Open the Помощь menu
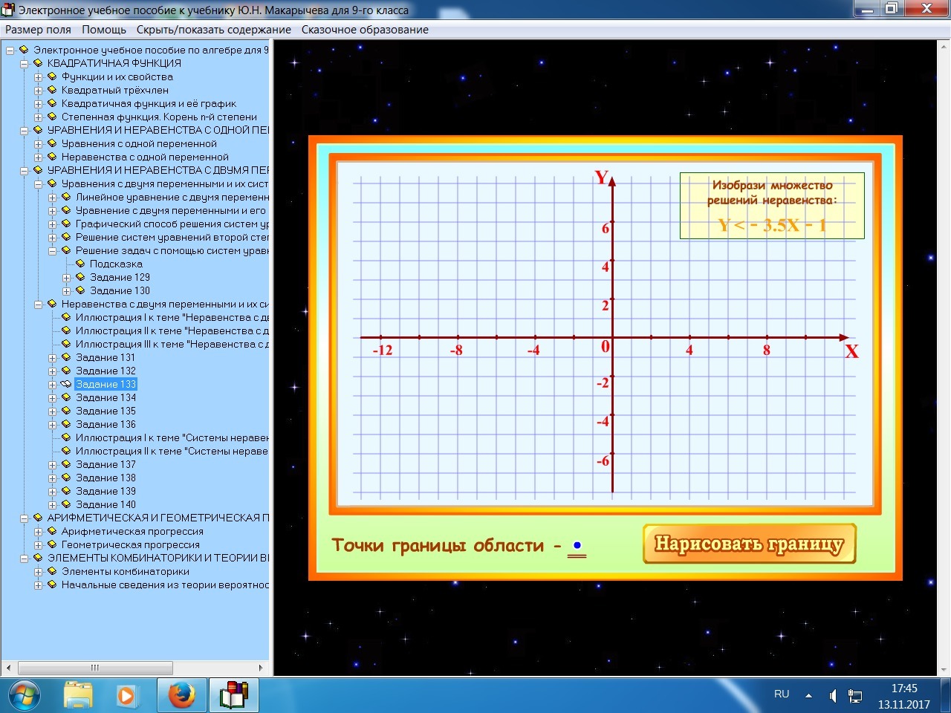The image size is (951, 713). click(104, 30)
